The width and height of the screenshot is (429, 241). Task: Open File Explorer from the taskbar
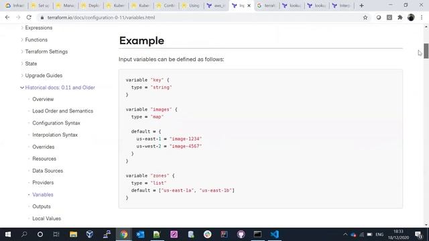pyautogui.click(x=73, y=234)
